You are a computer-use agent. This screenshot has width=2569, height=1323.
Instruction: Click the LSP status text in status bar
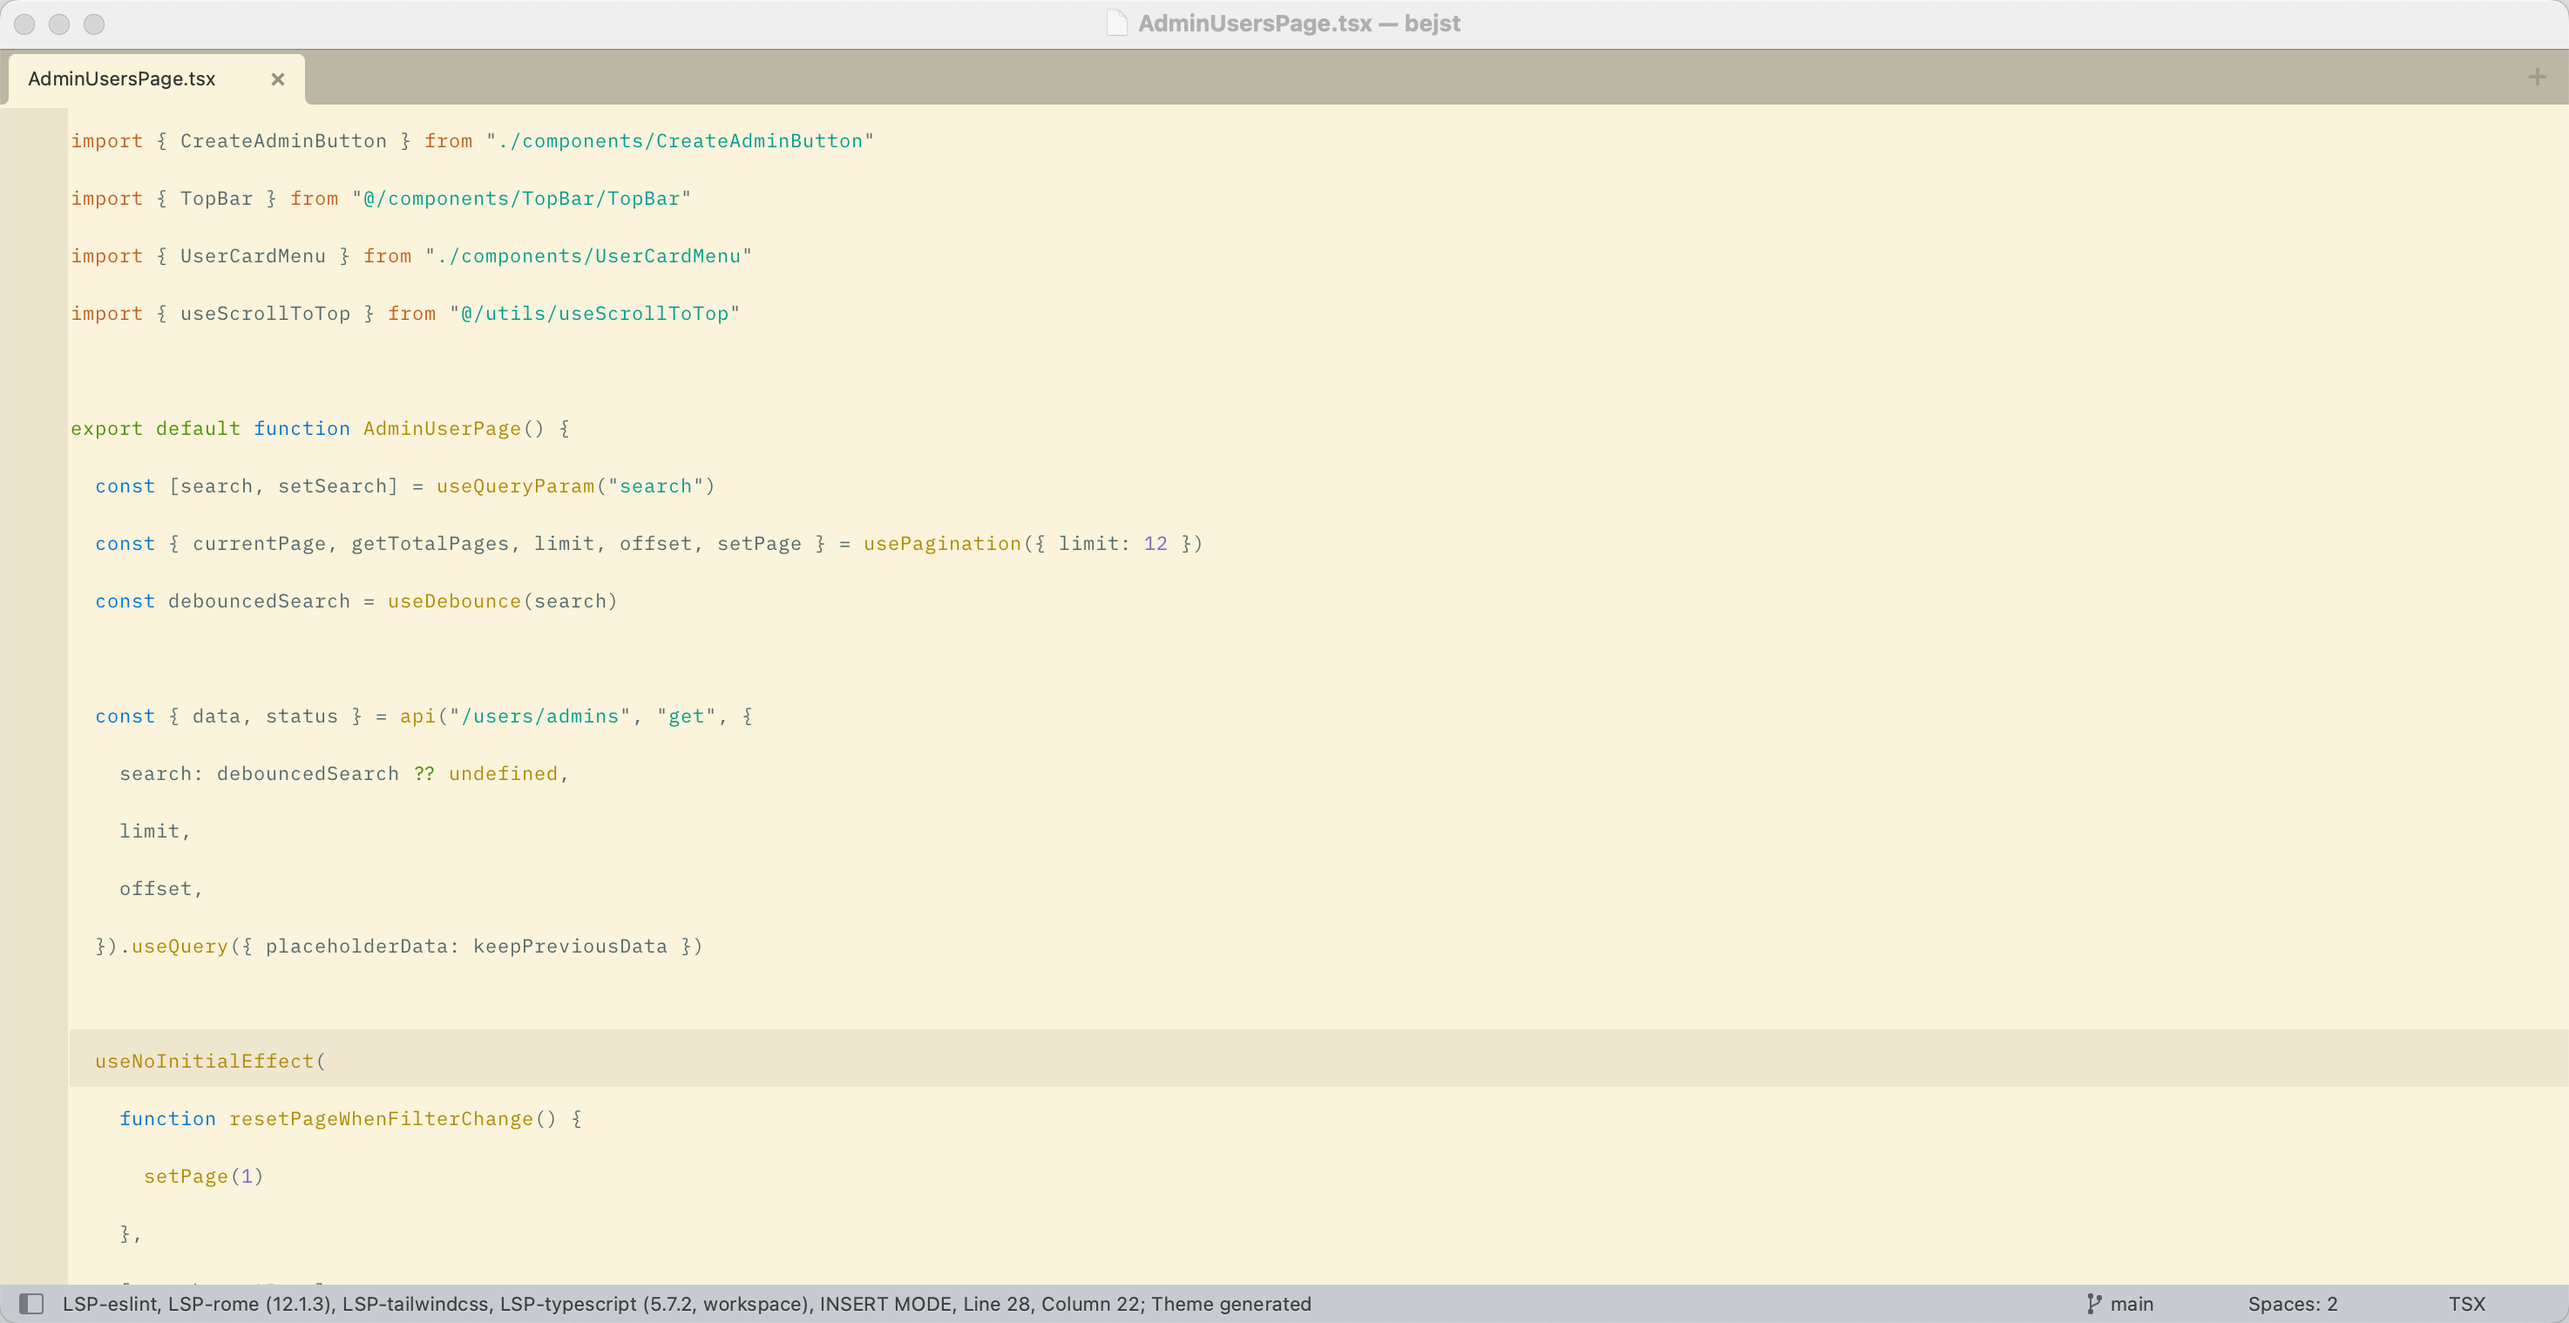point(686,1303)
